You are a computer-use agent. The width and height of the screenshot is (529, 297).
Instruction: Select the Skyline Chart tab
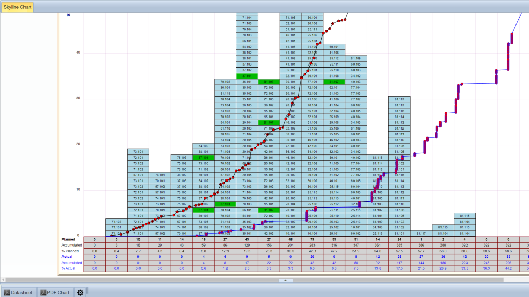coord(17,7)
